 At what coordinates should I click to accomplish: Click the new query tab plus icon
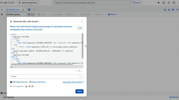point(29,10)
